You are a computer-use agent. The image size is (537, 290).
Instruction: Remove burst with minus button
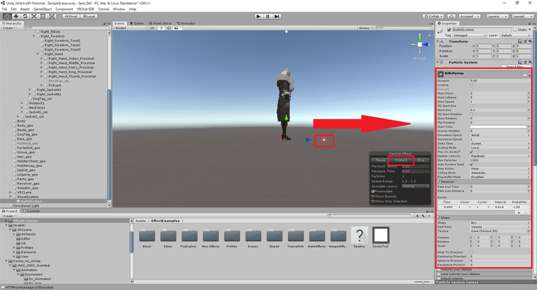pyautogui.click(x=526, y=212)
